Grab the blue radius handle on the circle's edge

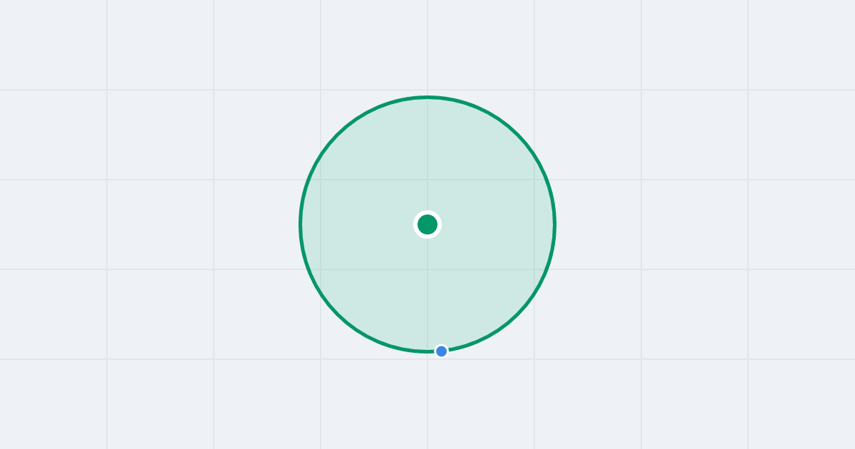[x=442, y=351]
